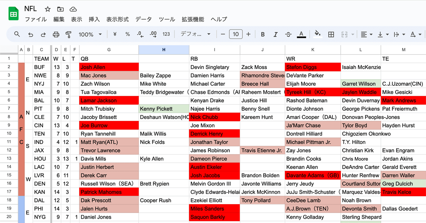The height and width of the screenshot is (223, 426).
Task: Undo the last action
Action: tap(31, 34)
